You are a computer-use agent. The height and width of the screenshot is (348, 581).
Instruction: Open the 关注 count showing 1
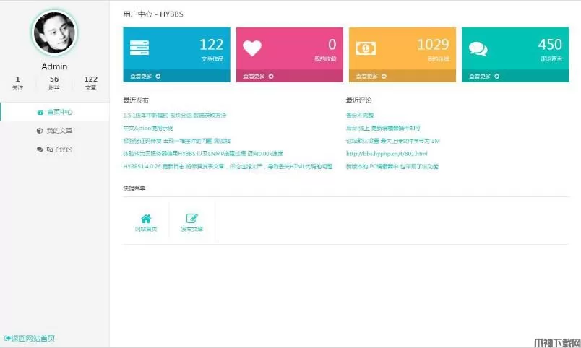(17, 83)
